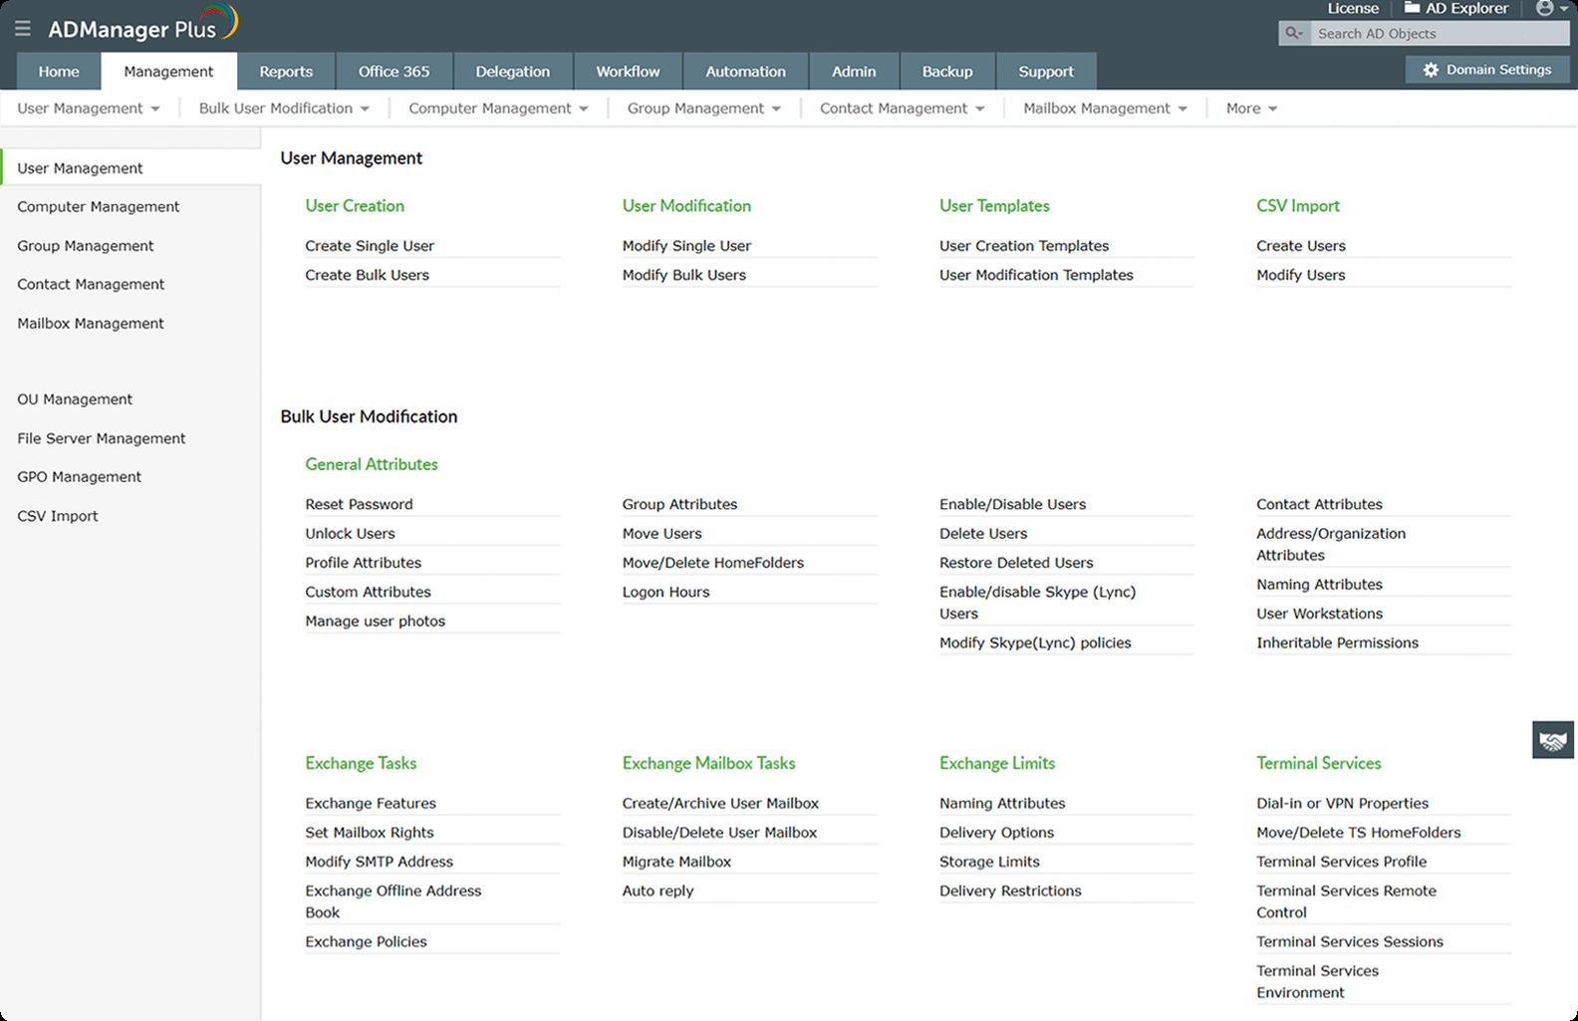Viewport: 1578px width, 1021px height.
Task: Open the Office 365 tab
Action: click(394, 72)
